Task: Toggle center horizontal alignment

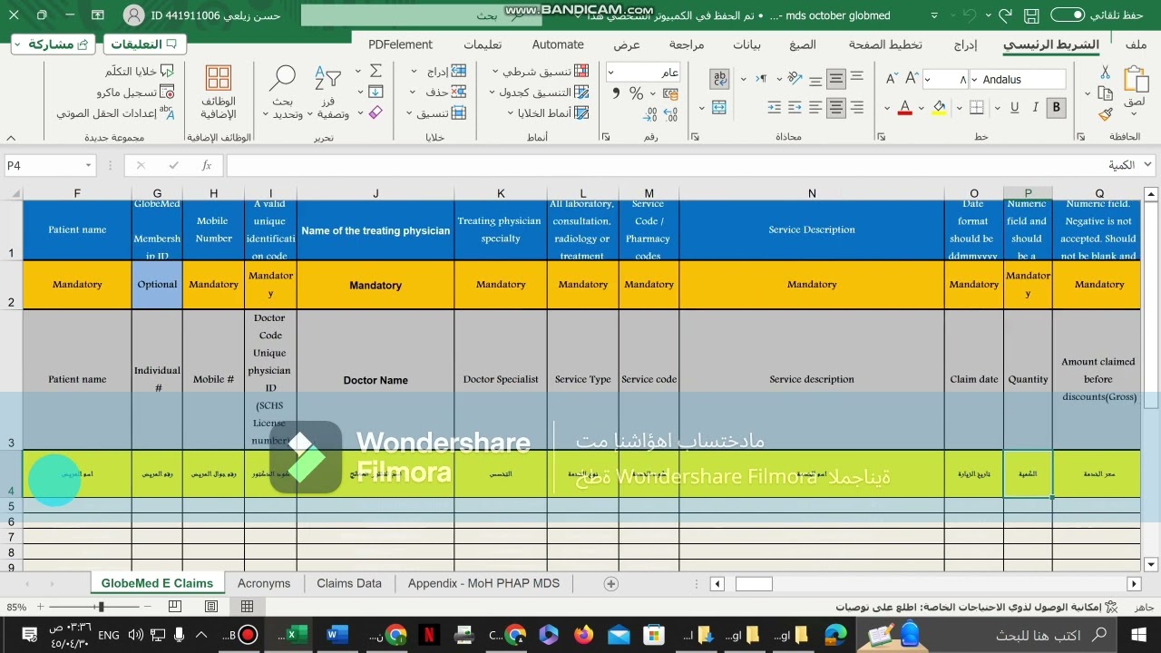Action: coord(836,108)
